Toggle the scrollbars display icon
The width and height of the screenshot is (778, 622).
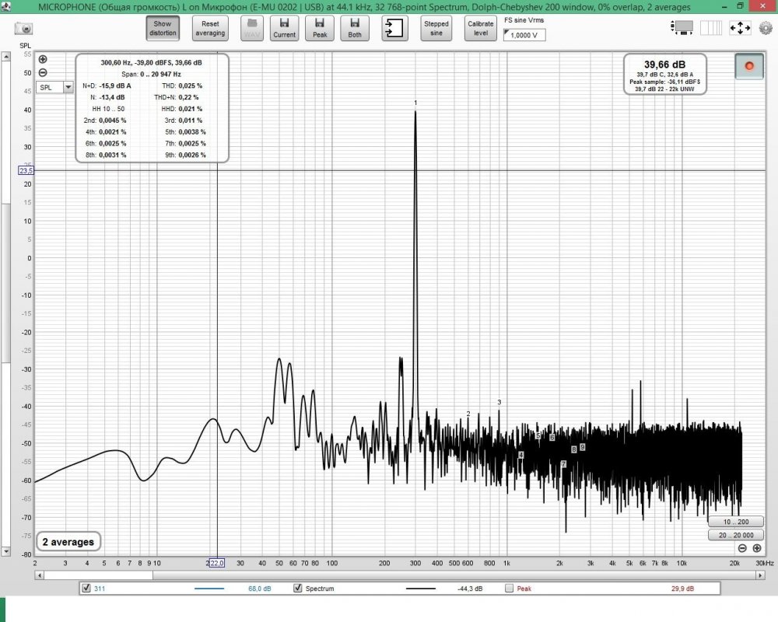[682, 28]
